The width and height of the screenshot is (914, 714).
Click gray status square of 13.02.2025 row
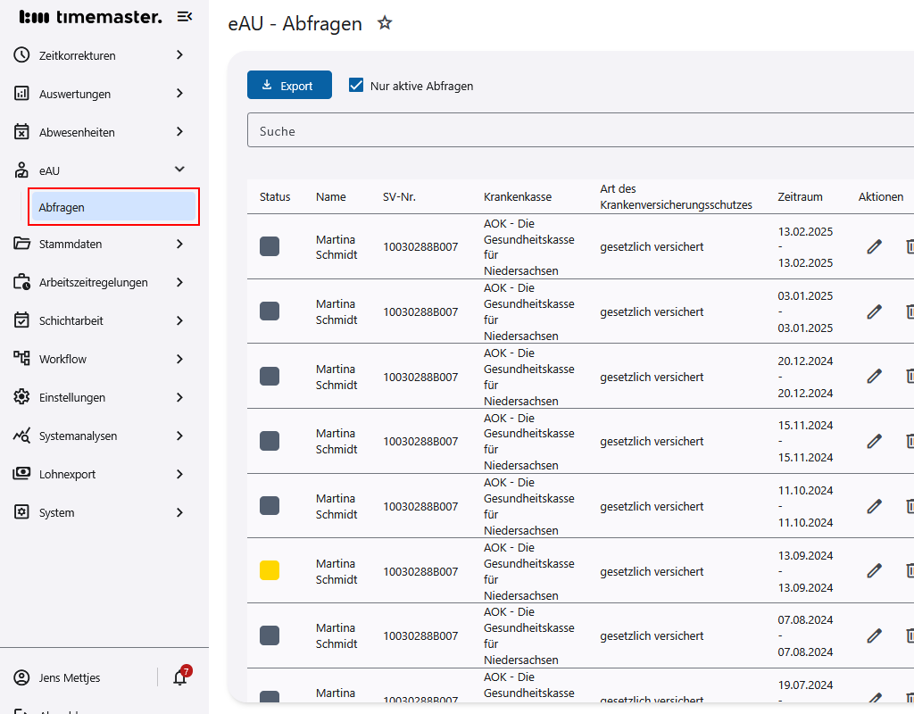(x=270, y=246)
